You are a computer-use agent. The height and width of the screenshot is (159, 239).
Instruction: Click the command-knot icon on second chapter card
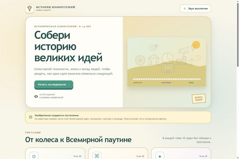[97, 156]
